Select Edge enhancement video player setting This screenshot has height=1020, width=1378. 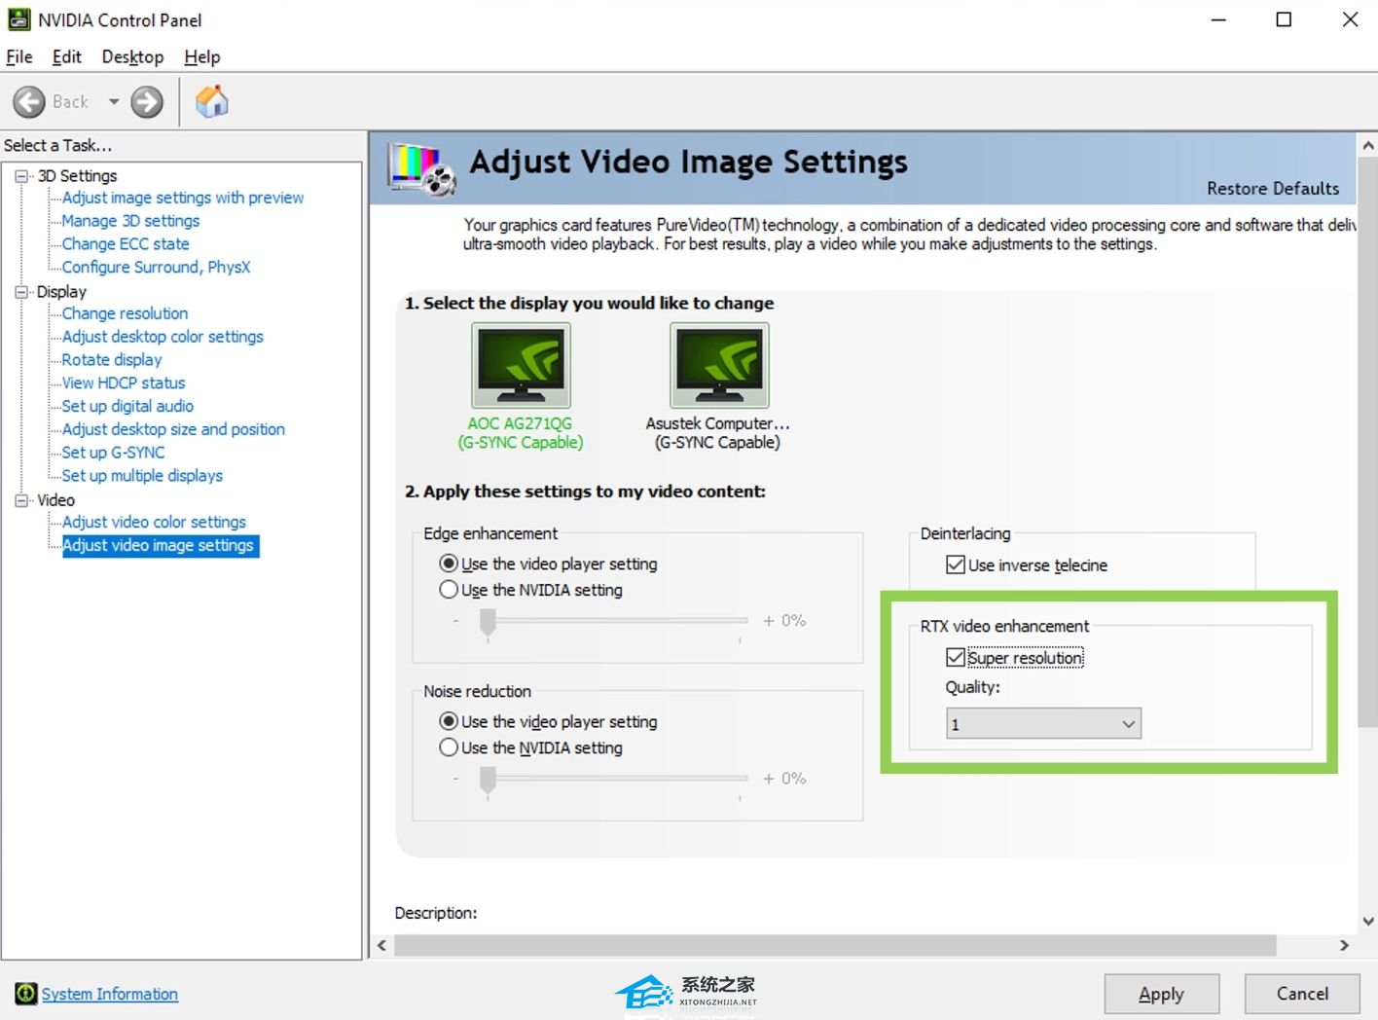point(449,564)
